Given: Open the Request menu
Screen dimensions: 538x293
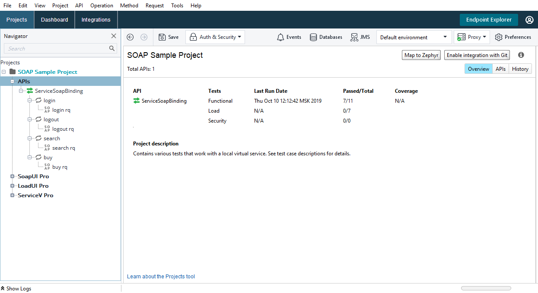Looking at the screenshot, I should click(155, 6).
